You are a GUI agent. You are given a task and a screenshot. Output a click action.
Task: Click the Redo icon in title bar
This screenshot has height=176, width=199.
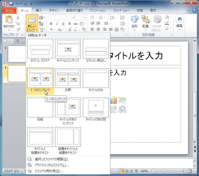click(25, 4)
